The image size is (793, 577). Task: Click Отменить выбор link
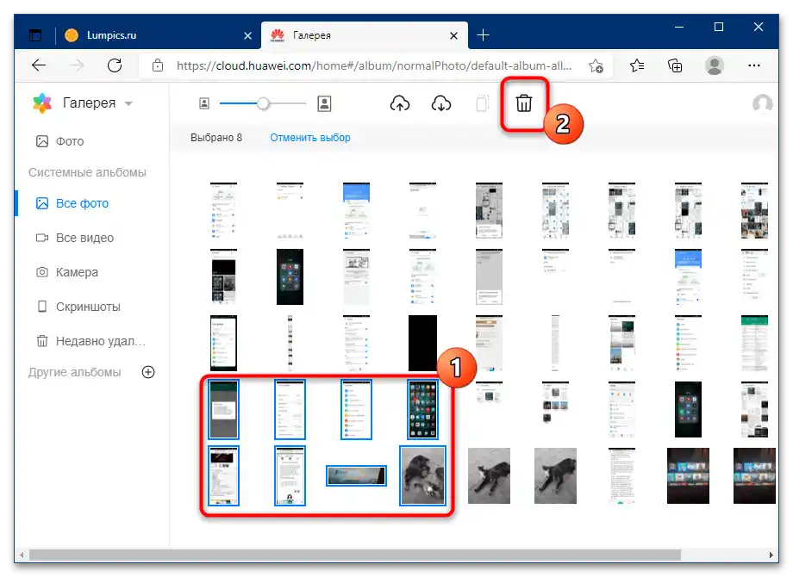tap(310, 138)
